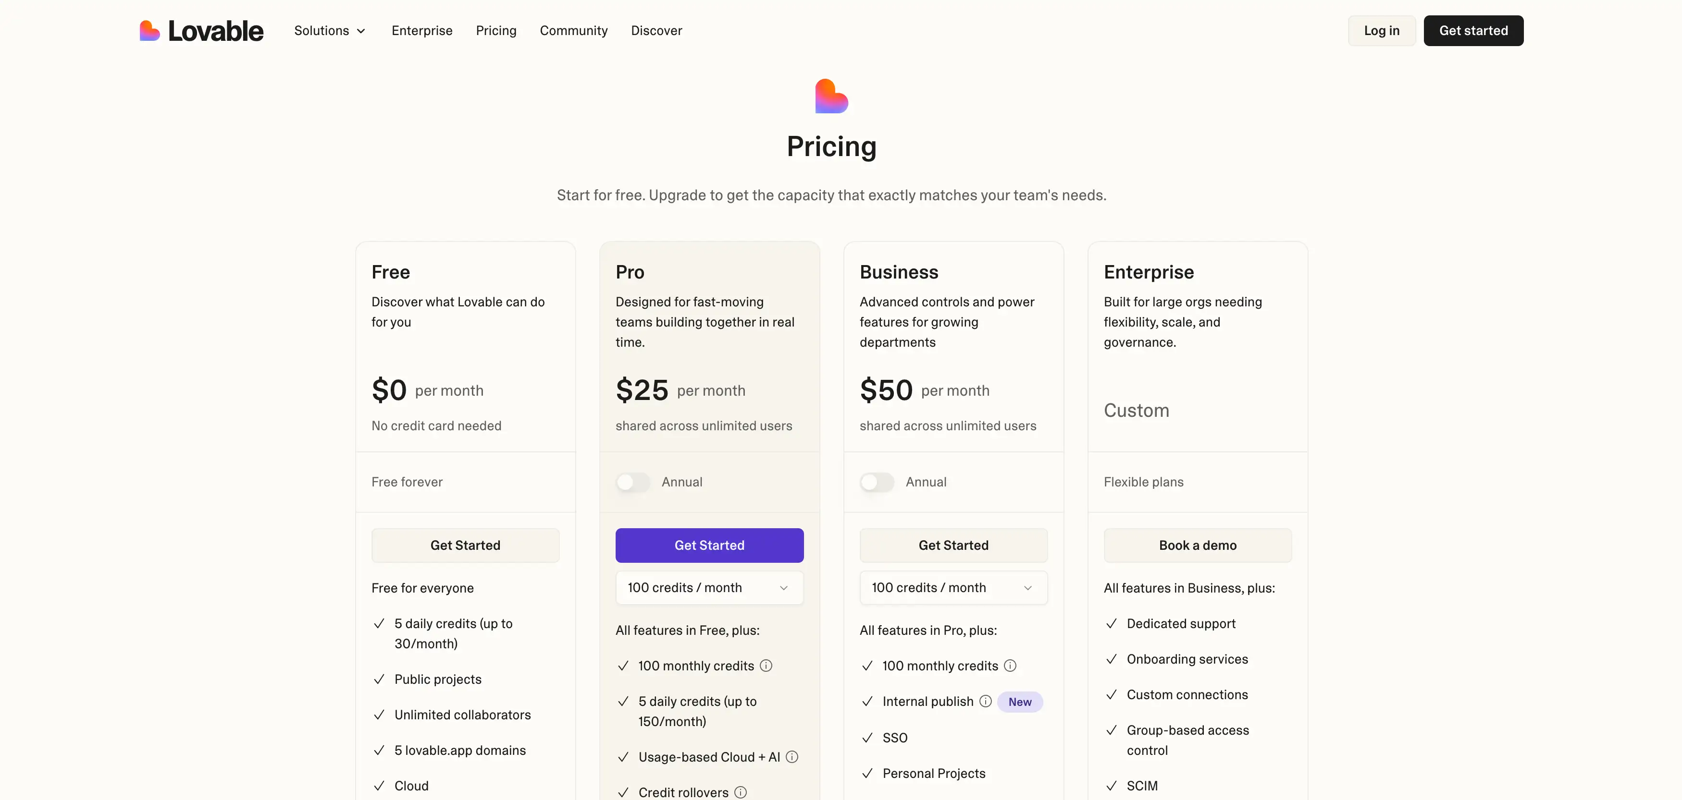Image resolution: width=1682 pixels, height=800 pixels.
Task: Click the heart icon above the Pricing heading
Action: 830,96
